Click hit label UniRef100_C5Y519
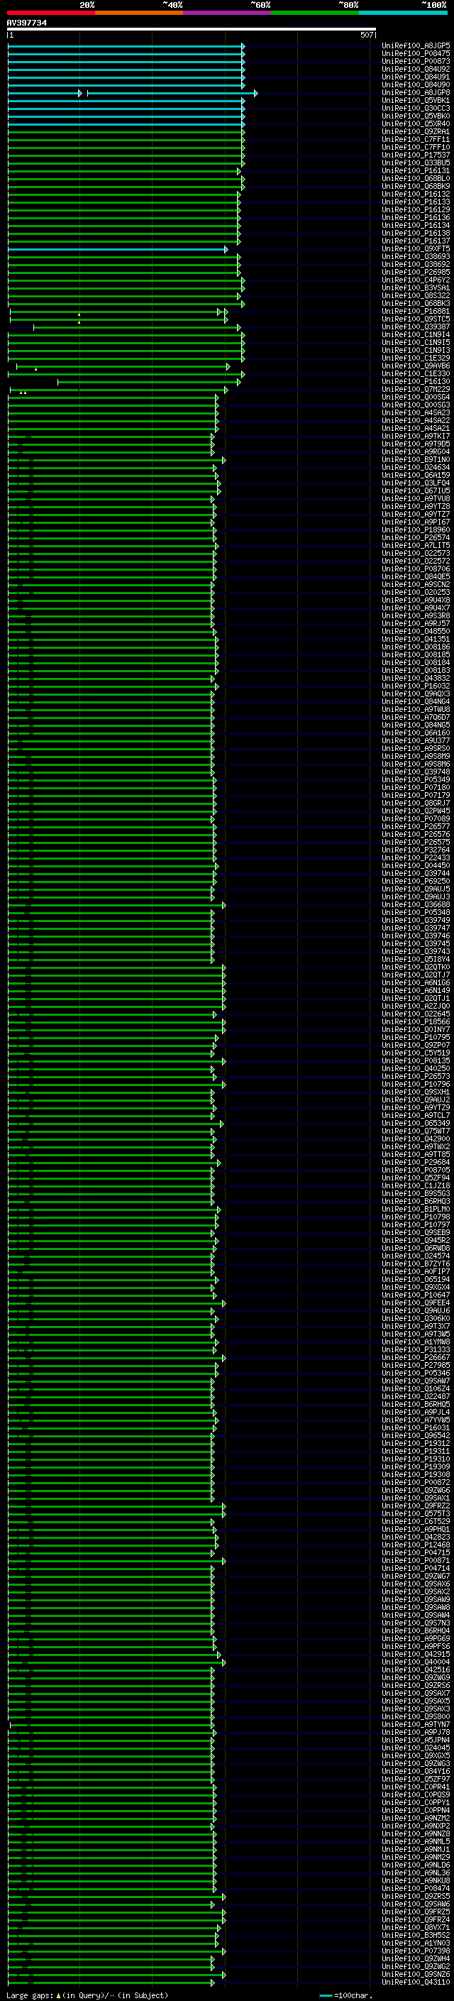This screenshot has height=2001, width=454. pos(415,1053)
